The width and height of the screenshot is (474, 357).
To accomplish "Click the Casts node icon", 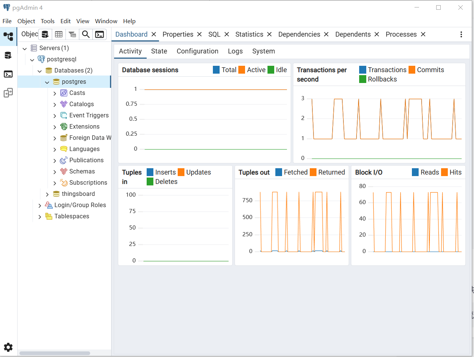I will pyautogui.click(x=64, y=93).
